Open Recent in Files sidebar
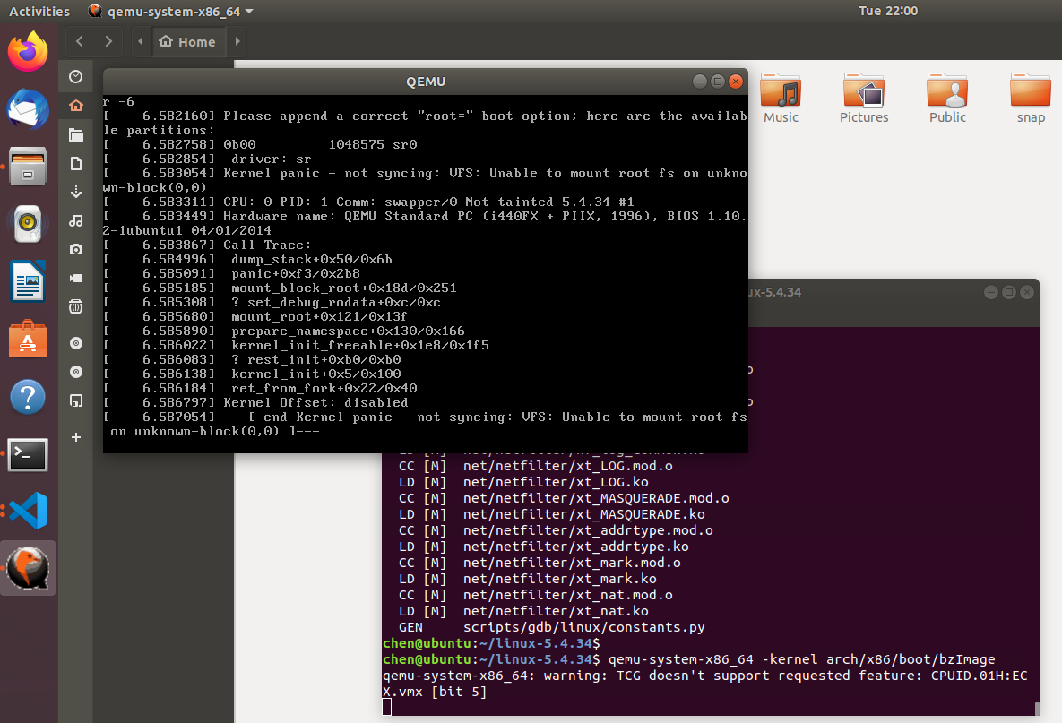 pyautogui.click(x=76, y=76)
